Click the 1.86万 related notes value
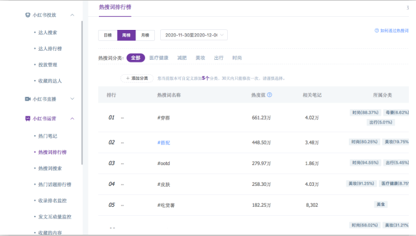 click(312, 163)
